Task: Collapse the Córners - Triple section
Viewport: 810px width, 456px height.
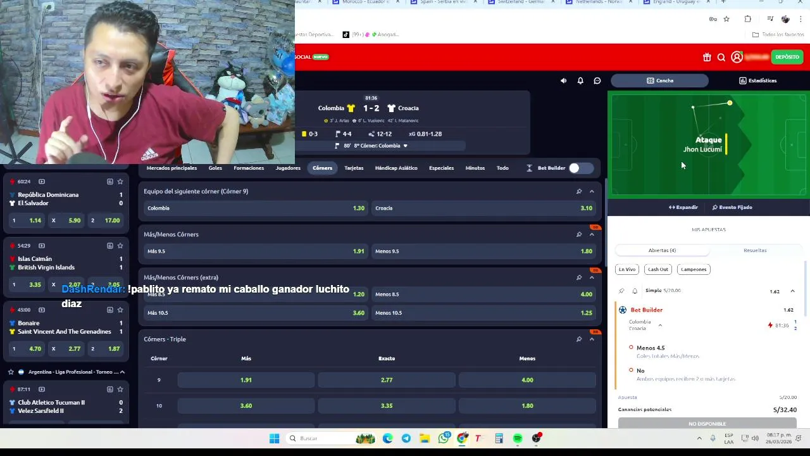Action: (592, 339)
